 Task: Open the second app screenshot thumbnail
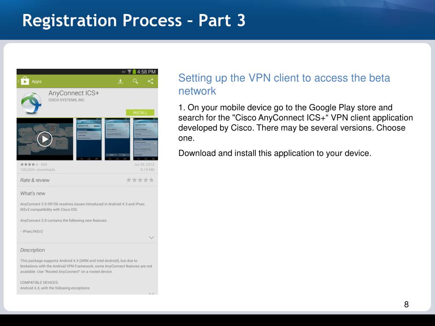click(x=117, y=139)
